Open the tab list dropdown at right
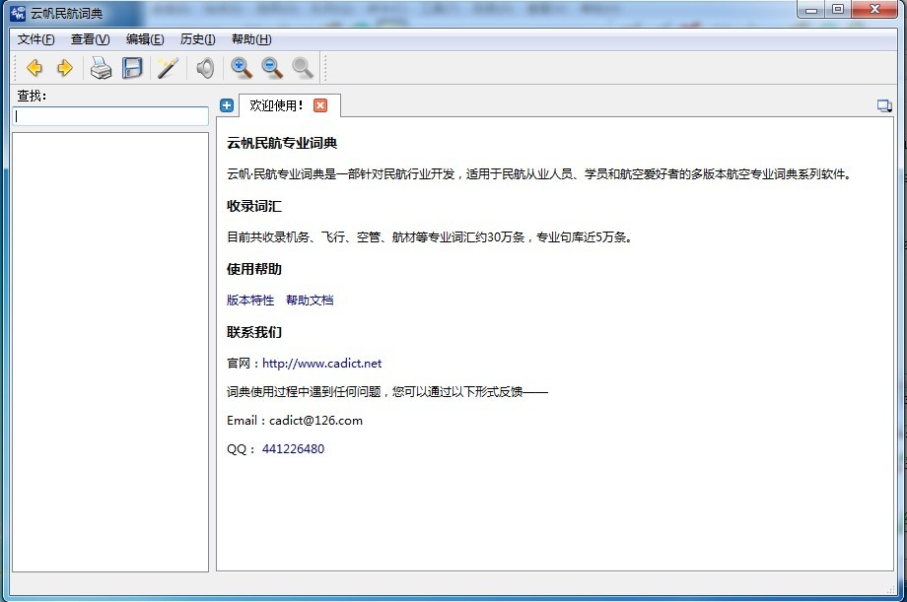Viewport: 907px width, 602px height. pos(884,106)
